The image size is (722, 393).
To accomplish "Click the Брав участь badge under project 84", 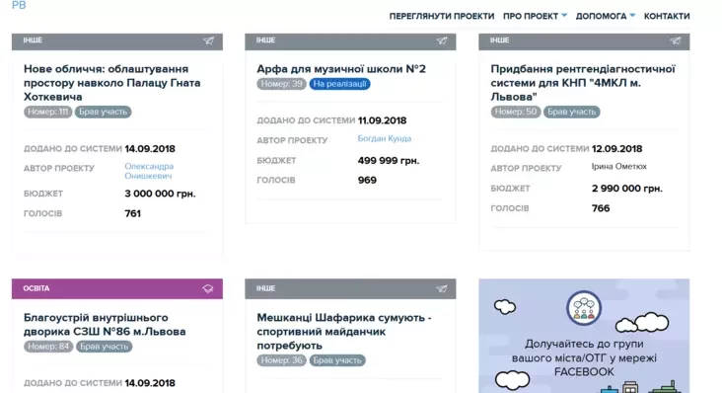I will tap(104, 347).
